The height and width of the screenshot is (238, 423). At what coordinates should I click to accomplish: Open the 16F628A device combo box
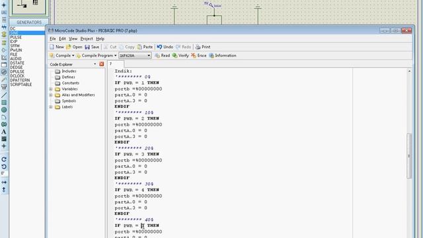pos(135,56)
